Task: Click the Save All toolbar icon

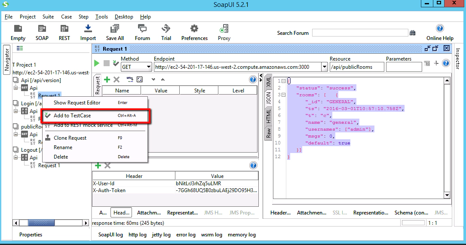Action: click(115, 33)
